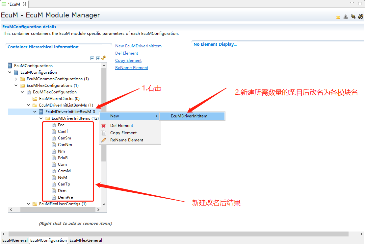
Task: Collapse the EcuMDriverInitListBswMs folder
Action: point(29,105)
